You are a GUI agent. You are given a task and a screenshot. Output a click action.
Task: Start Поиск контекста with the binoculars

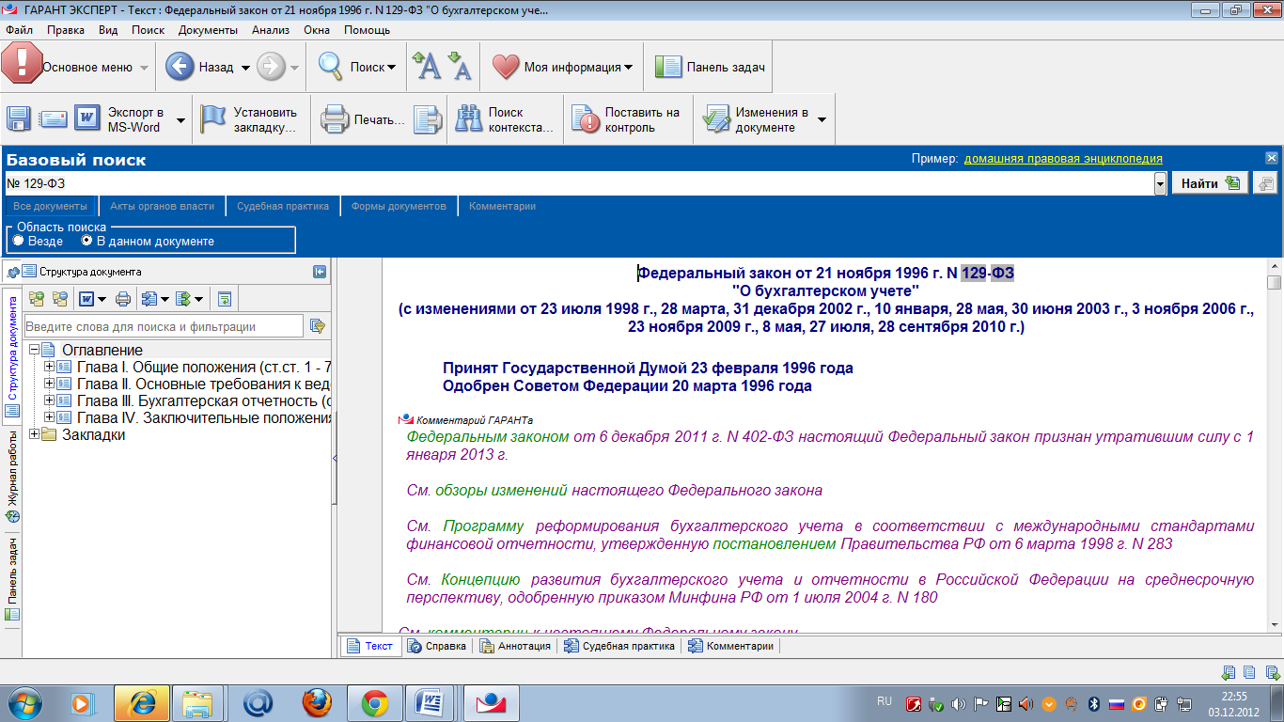[x=468, y=119]
